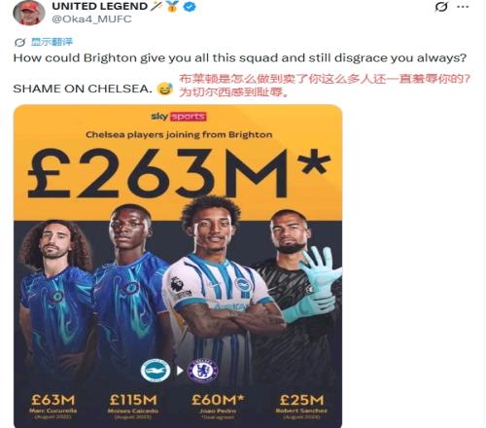This screenshot has height=428, width=486.
Task: Open the three-dot more options menu
Action: 464,7
